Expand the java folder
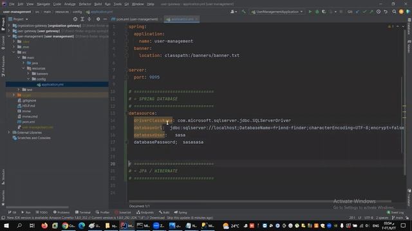412x231 pixels. (23, 63)
